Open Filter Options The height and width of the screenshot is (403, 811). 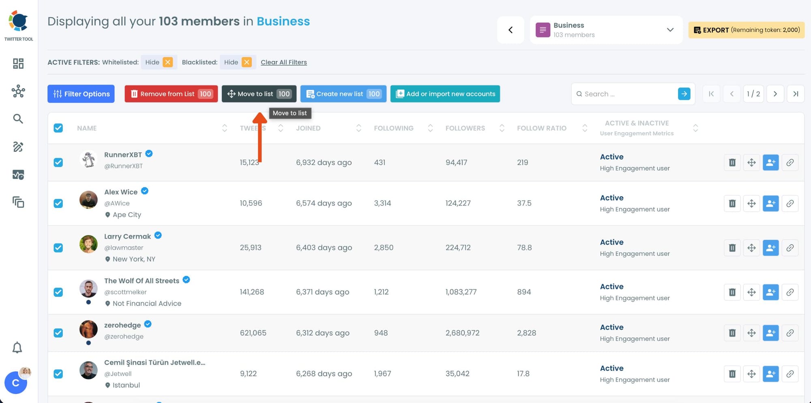pos(81,94)
